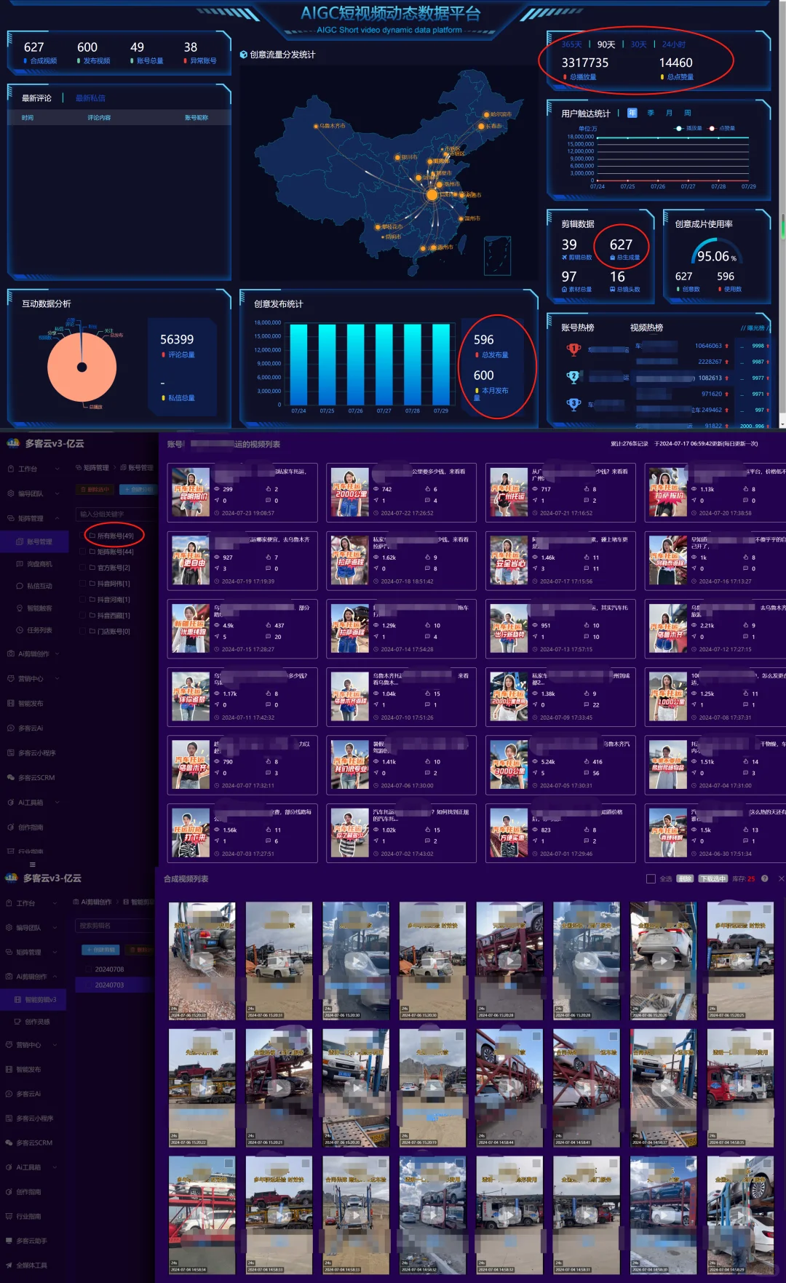Click the plane icon beside 剪辑总数
786x1283 pixels.
click(x=564, y=257)
